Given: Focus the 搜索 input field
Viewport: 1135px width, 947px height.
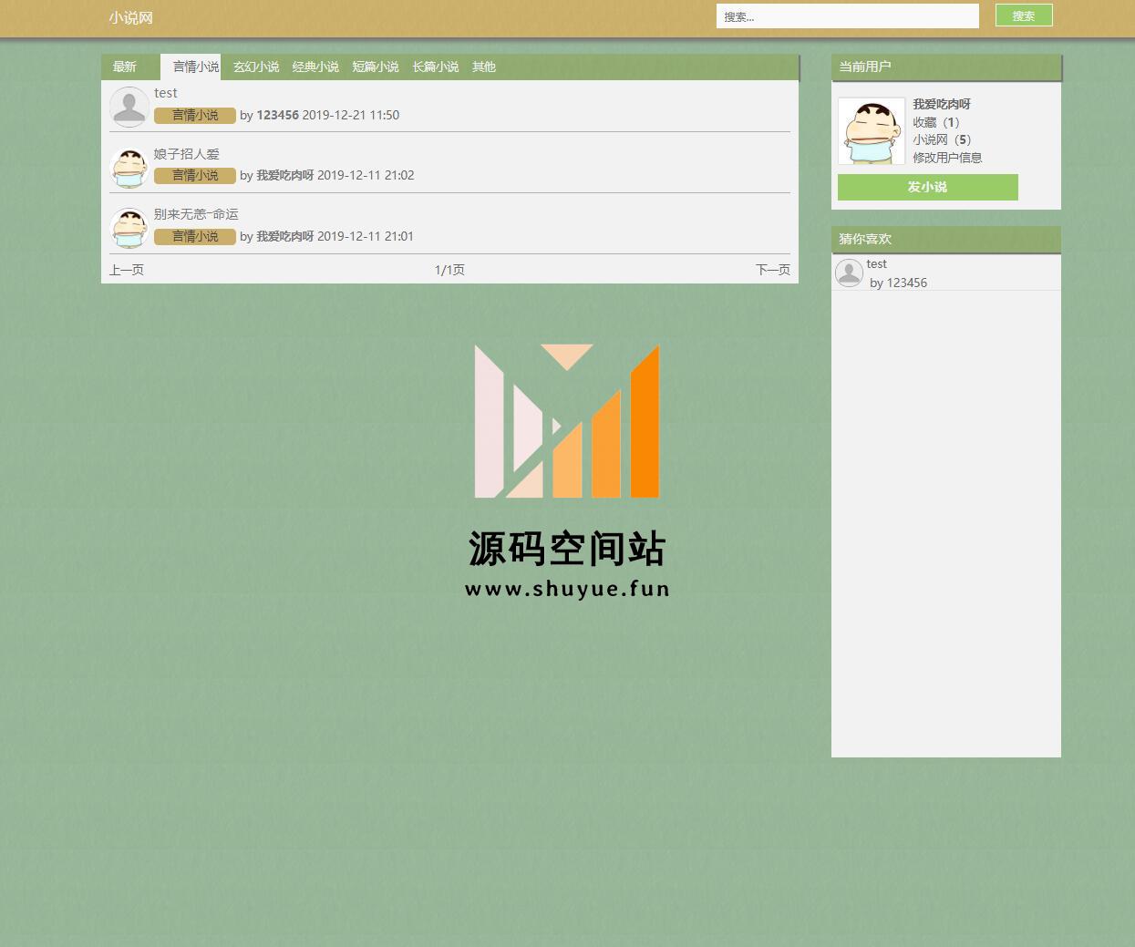Looking at the screenshot, I should click(847, 16).
